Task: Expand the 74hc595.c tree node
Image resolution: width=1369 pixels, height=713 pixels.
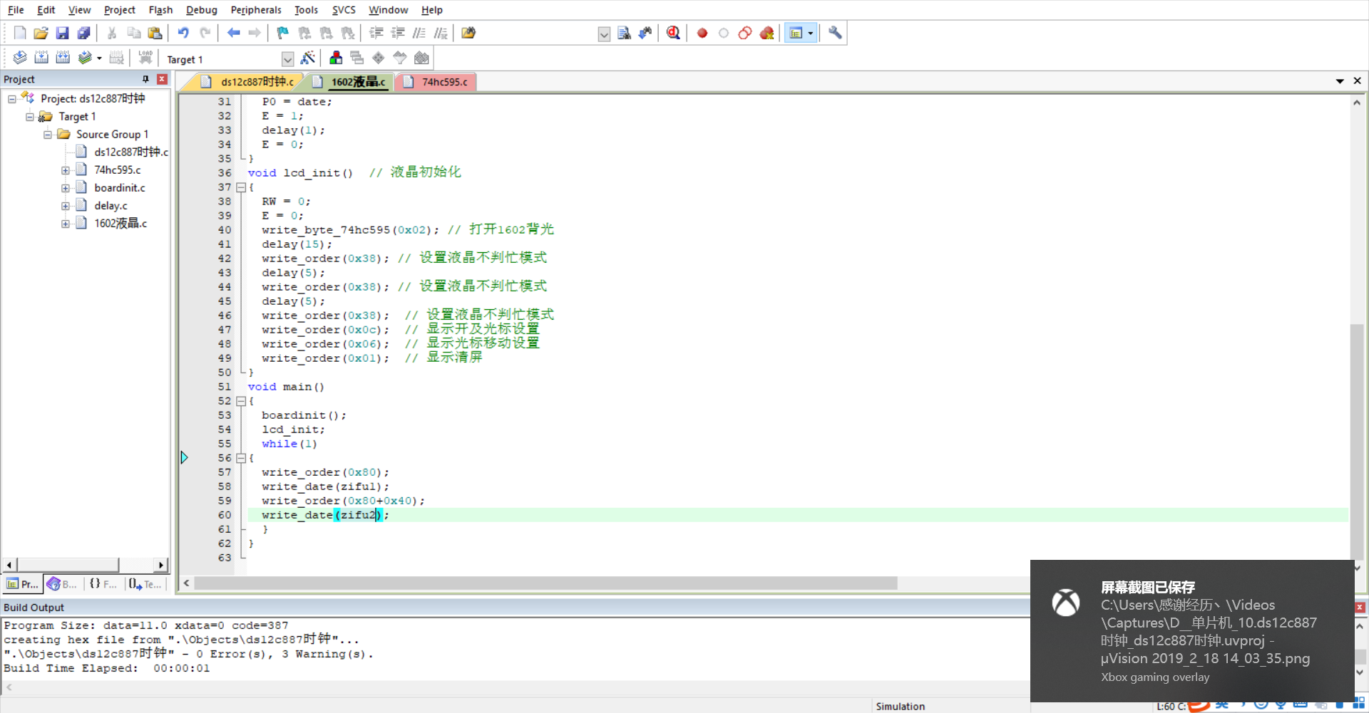Action: pyautogui.click(x=66, y=170)
